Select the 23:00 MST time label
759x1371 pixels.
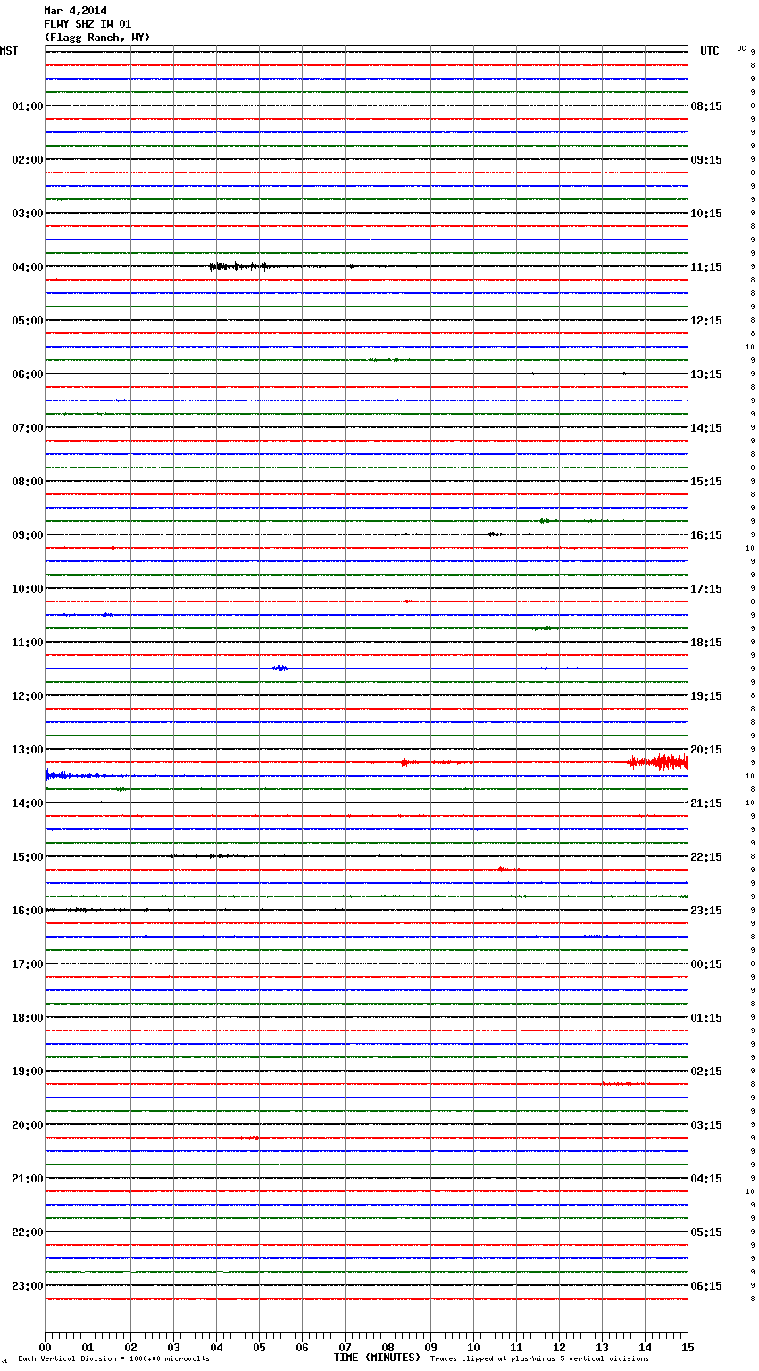pyautogui.click(x=27, y=1286)
